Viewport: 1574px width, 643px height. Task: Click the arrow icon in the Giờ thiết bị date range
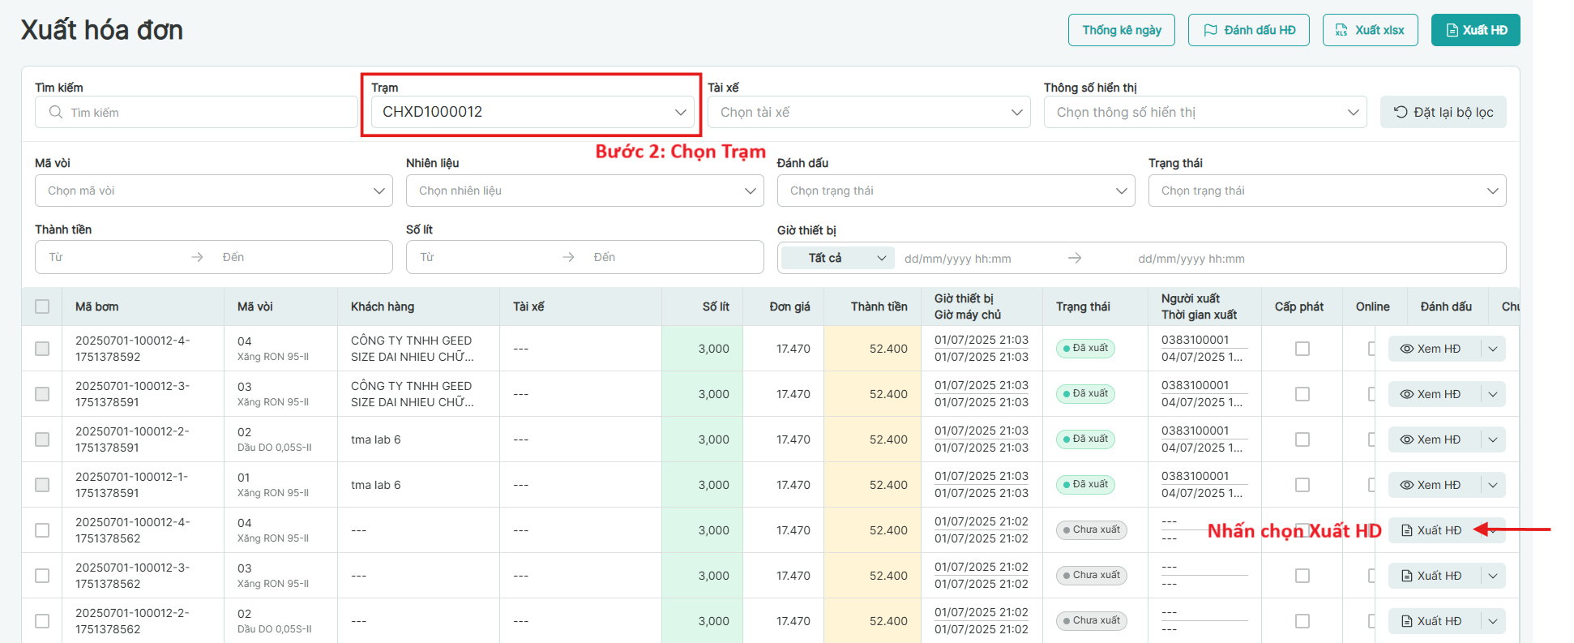pyautogui.click(x=1075, y=258)
